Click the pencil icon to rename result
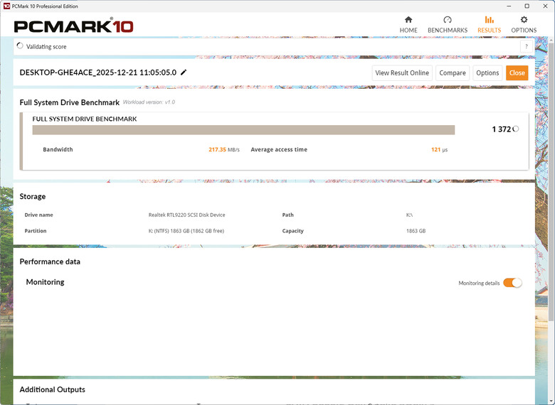The height and width of the screenshot is (405, 555). click(184, 72)
